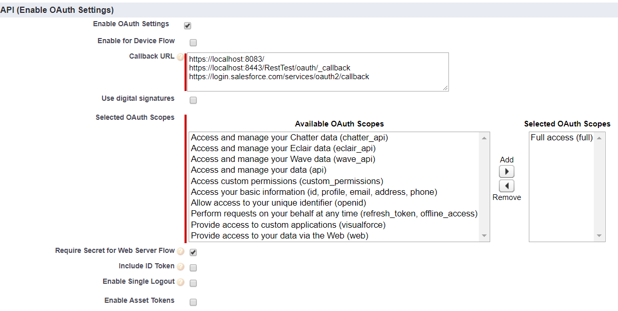
Task: Uncheck Require Secret for Web Server Flow
Action: point(193,252)
